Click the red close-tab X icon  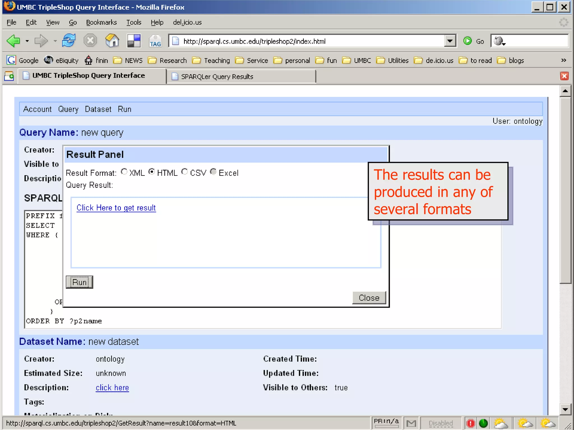pyautogui.click(x=564, y=76)
